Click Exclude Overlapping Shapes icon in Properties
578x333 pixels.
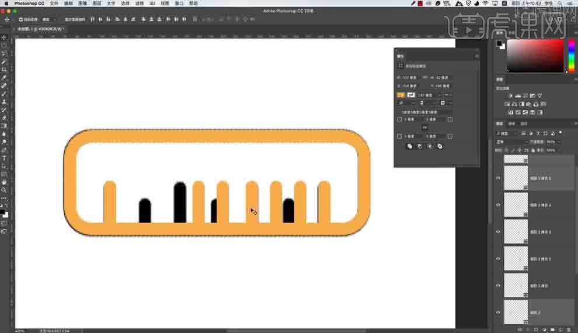tap(440, 147)
